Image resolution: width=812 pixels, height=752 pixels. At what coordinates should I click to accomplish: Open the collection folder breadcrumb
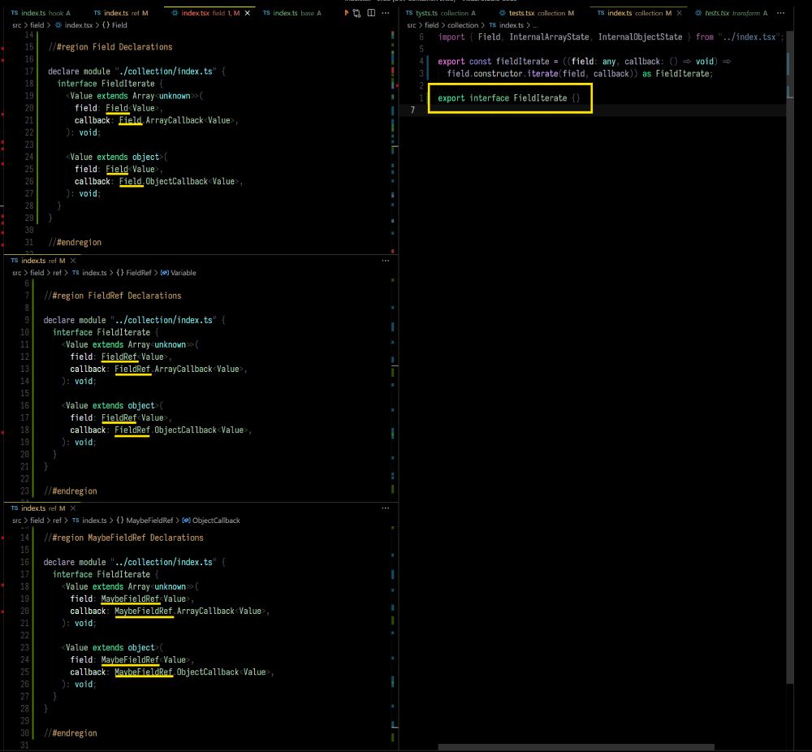point(463,25)
